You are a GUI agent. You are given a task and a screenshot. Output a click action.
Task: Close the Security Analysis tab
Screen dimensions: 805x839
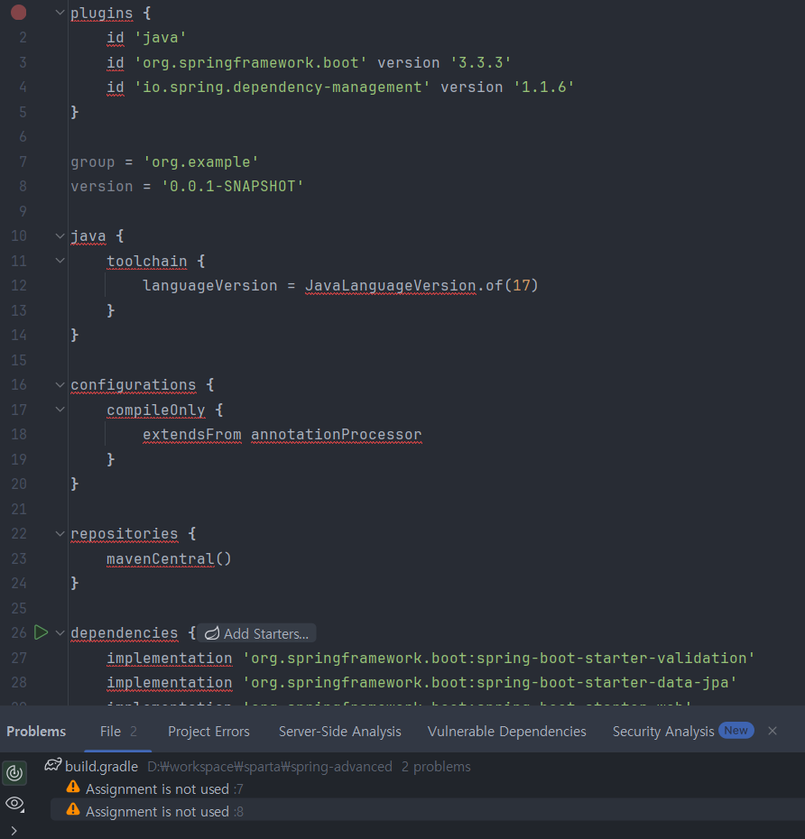tap(772, 731)
